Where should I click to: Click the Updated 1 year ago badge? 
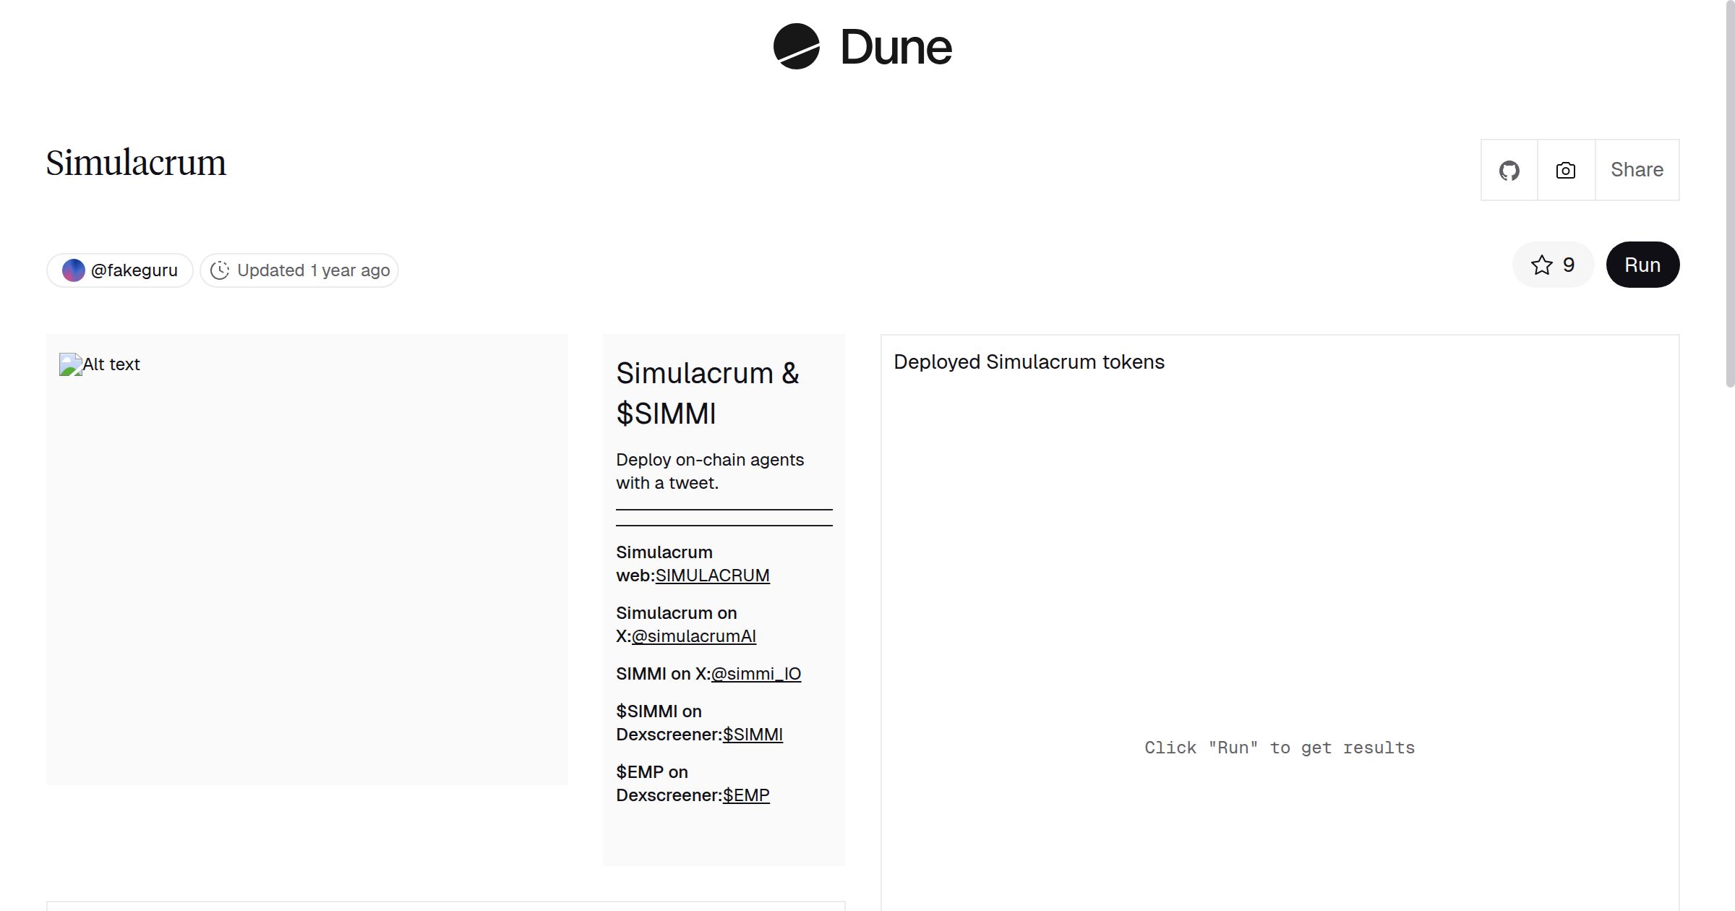coord(312,270)
